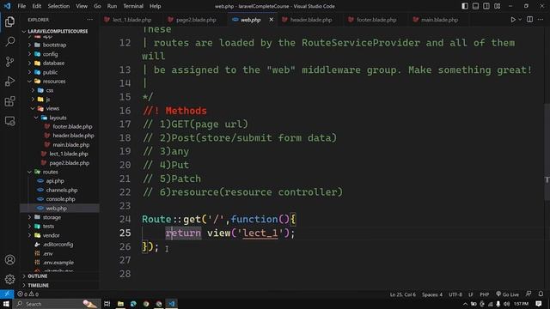Viewport: 550px width, 309px height.
Task: Click Go Live in status bar
Action: [507, 294]
